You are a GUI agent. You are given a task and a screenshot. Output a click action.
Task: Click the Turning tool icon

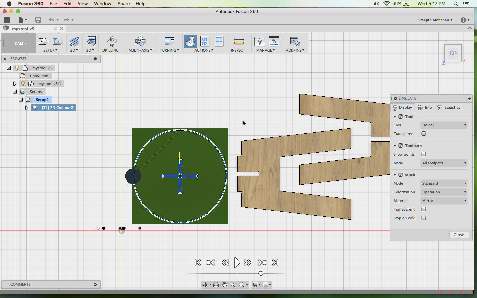pyautogui.click(x=169, y=41)
